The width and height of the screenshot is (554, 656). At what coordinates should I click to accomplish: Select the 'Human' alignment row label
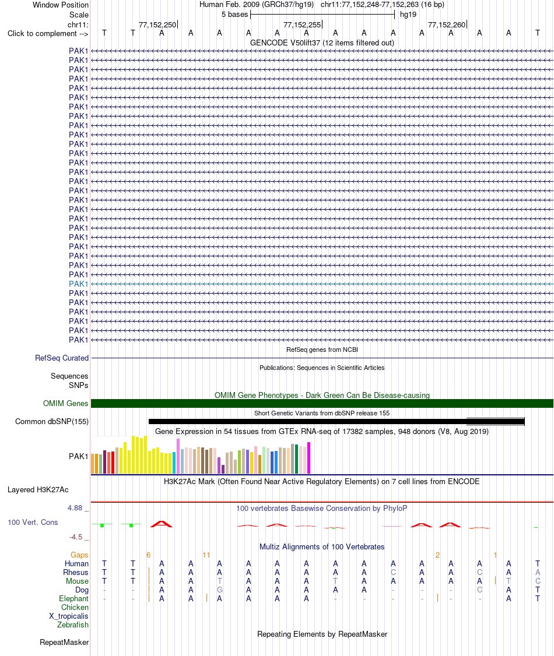pos(76,563)
